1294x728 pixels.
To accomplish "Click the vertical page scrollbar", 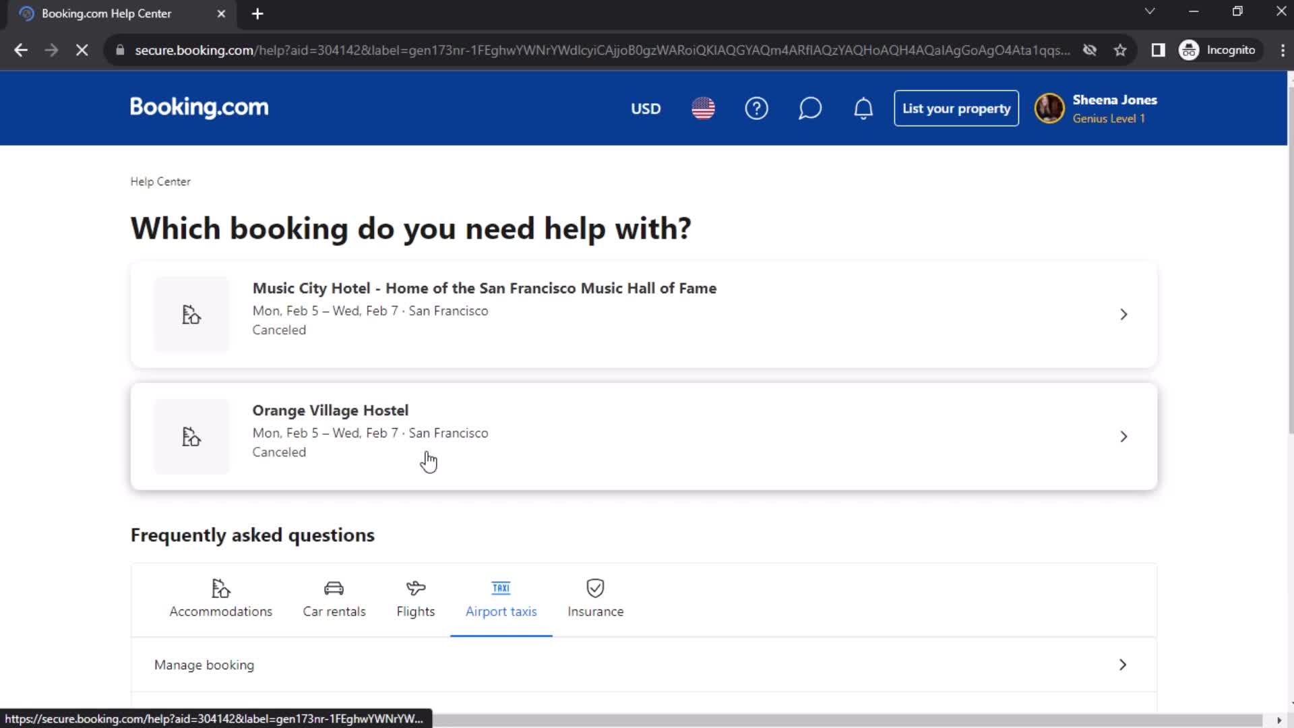I will point(1290,260).
